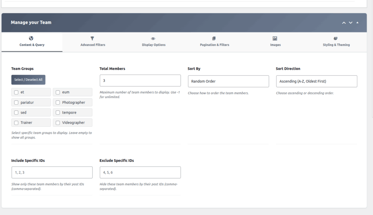Screen dimensions: 373x215
Task: Toggle the tempore team group checkbox
Action: (x=58, y=113)
